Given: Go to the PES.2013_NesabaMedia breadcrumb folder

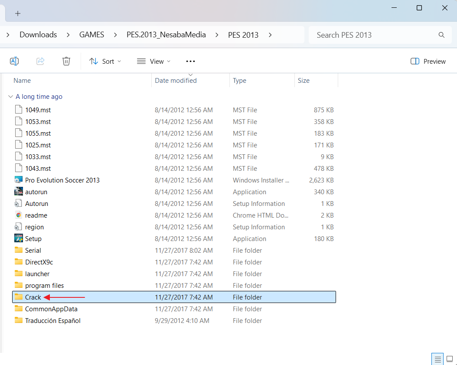Looking at the screenshot, I should point(166,35).
